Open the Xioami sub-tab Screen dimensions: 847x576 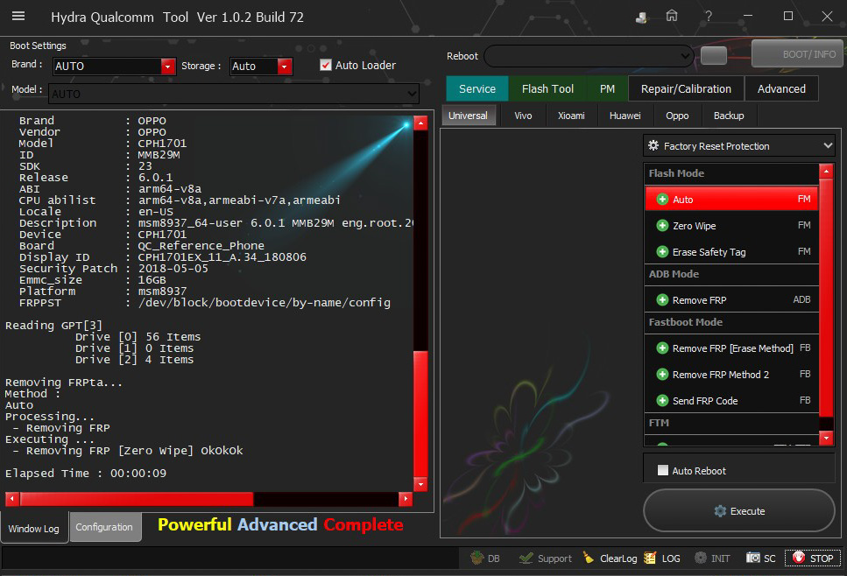(572, 116)
